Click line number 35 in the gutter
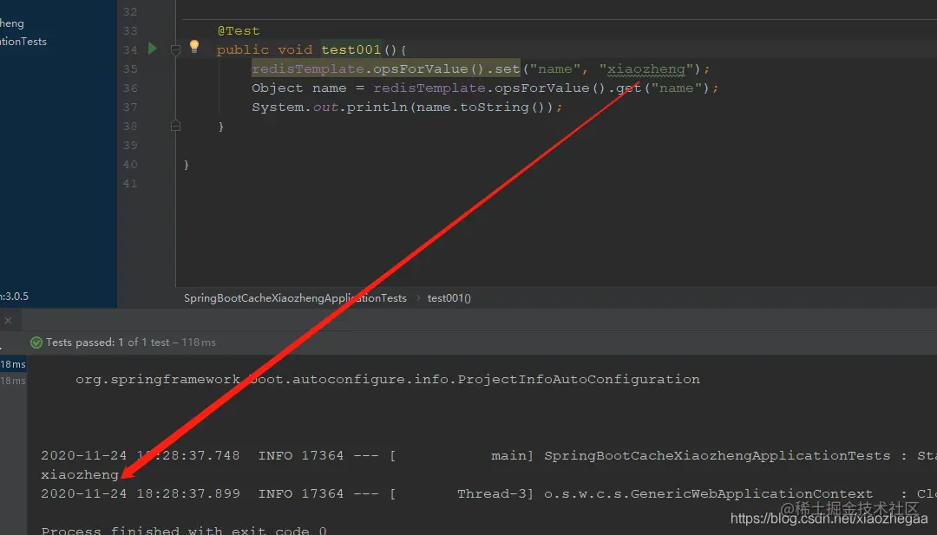 [130, 69]
